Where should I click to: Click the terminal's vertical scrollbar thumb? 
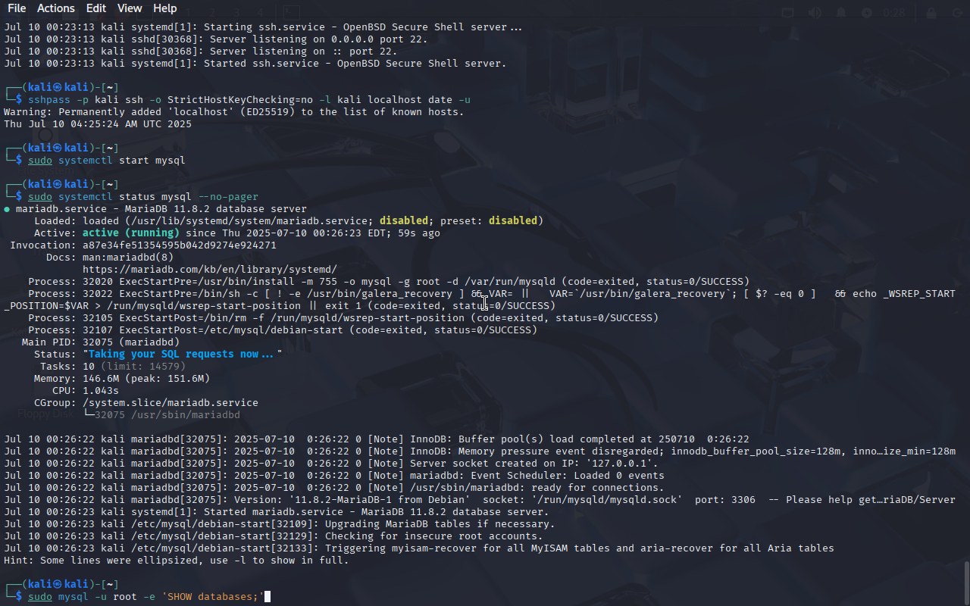point(966,582)
